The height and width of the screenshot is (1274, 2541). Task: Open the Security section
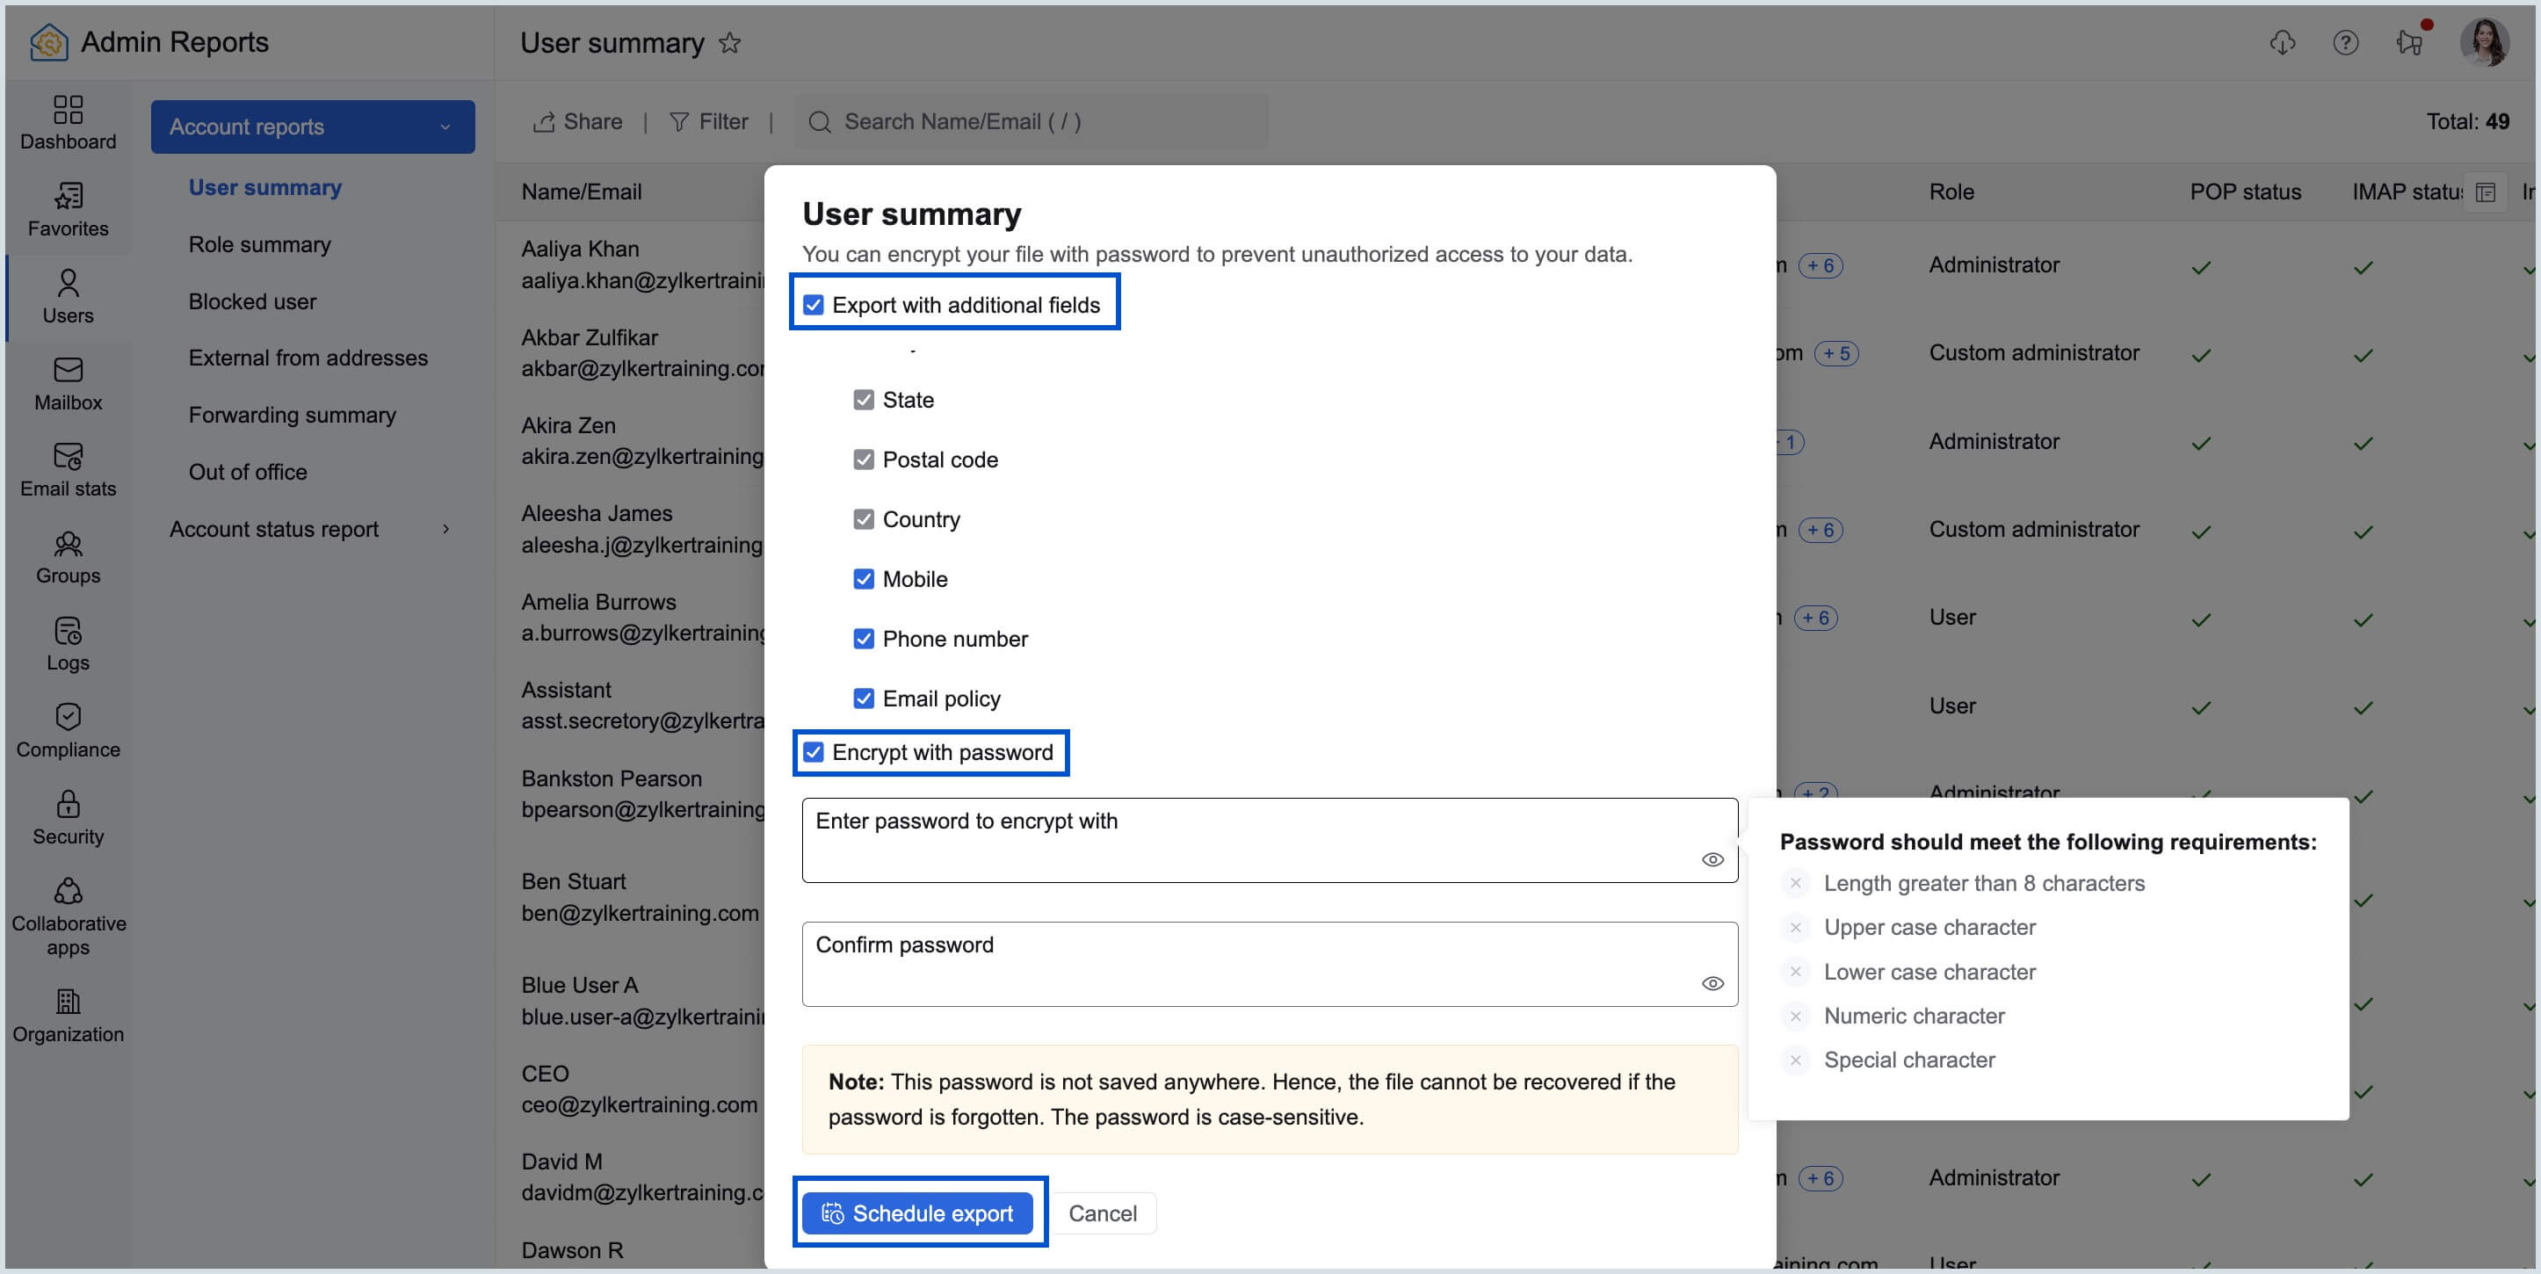67,816
